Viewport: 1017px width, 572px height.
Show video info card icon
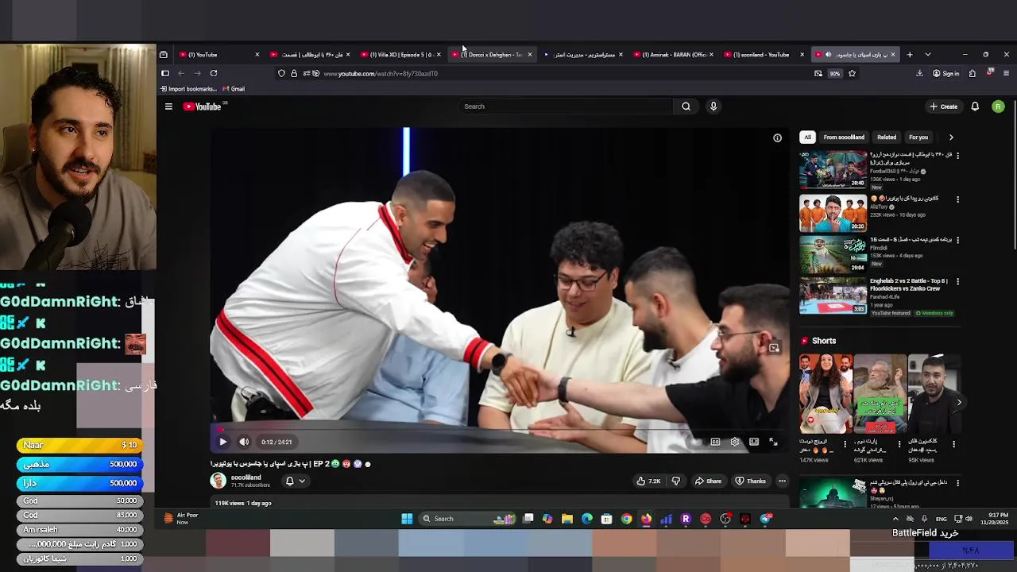point(777,138)
